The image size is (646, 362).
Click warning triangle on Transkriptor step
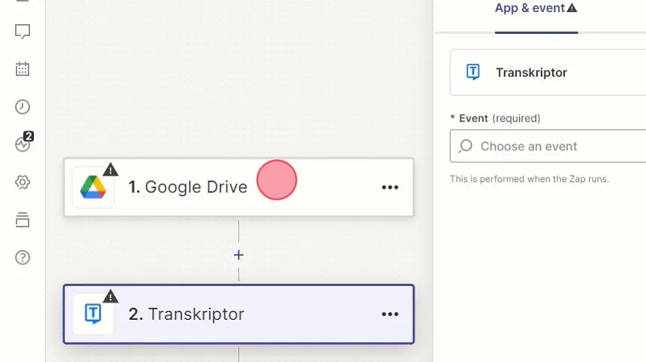pyautogui.click(x=110, y=296)
